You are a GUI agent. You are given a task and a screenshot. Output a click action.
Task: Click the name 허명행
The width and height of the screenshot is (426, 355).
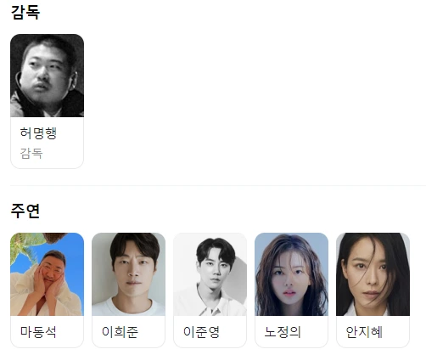(38, 133)
